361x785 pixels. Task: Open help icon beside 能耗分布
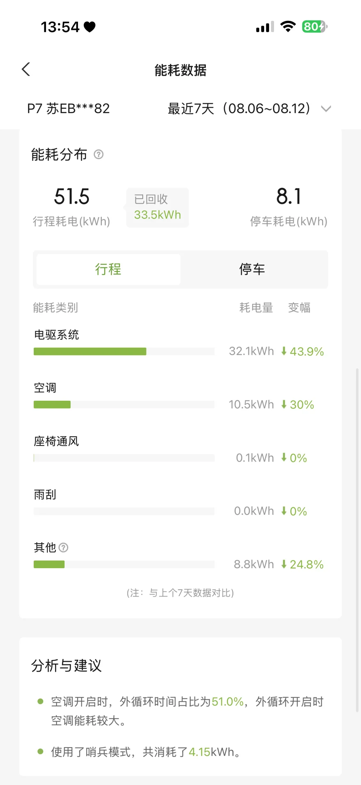coord(98,154)
